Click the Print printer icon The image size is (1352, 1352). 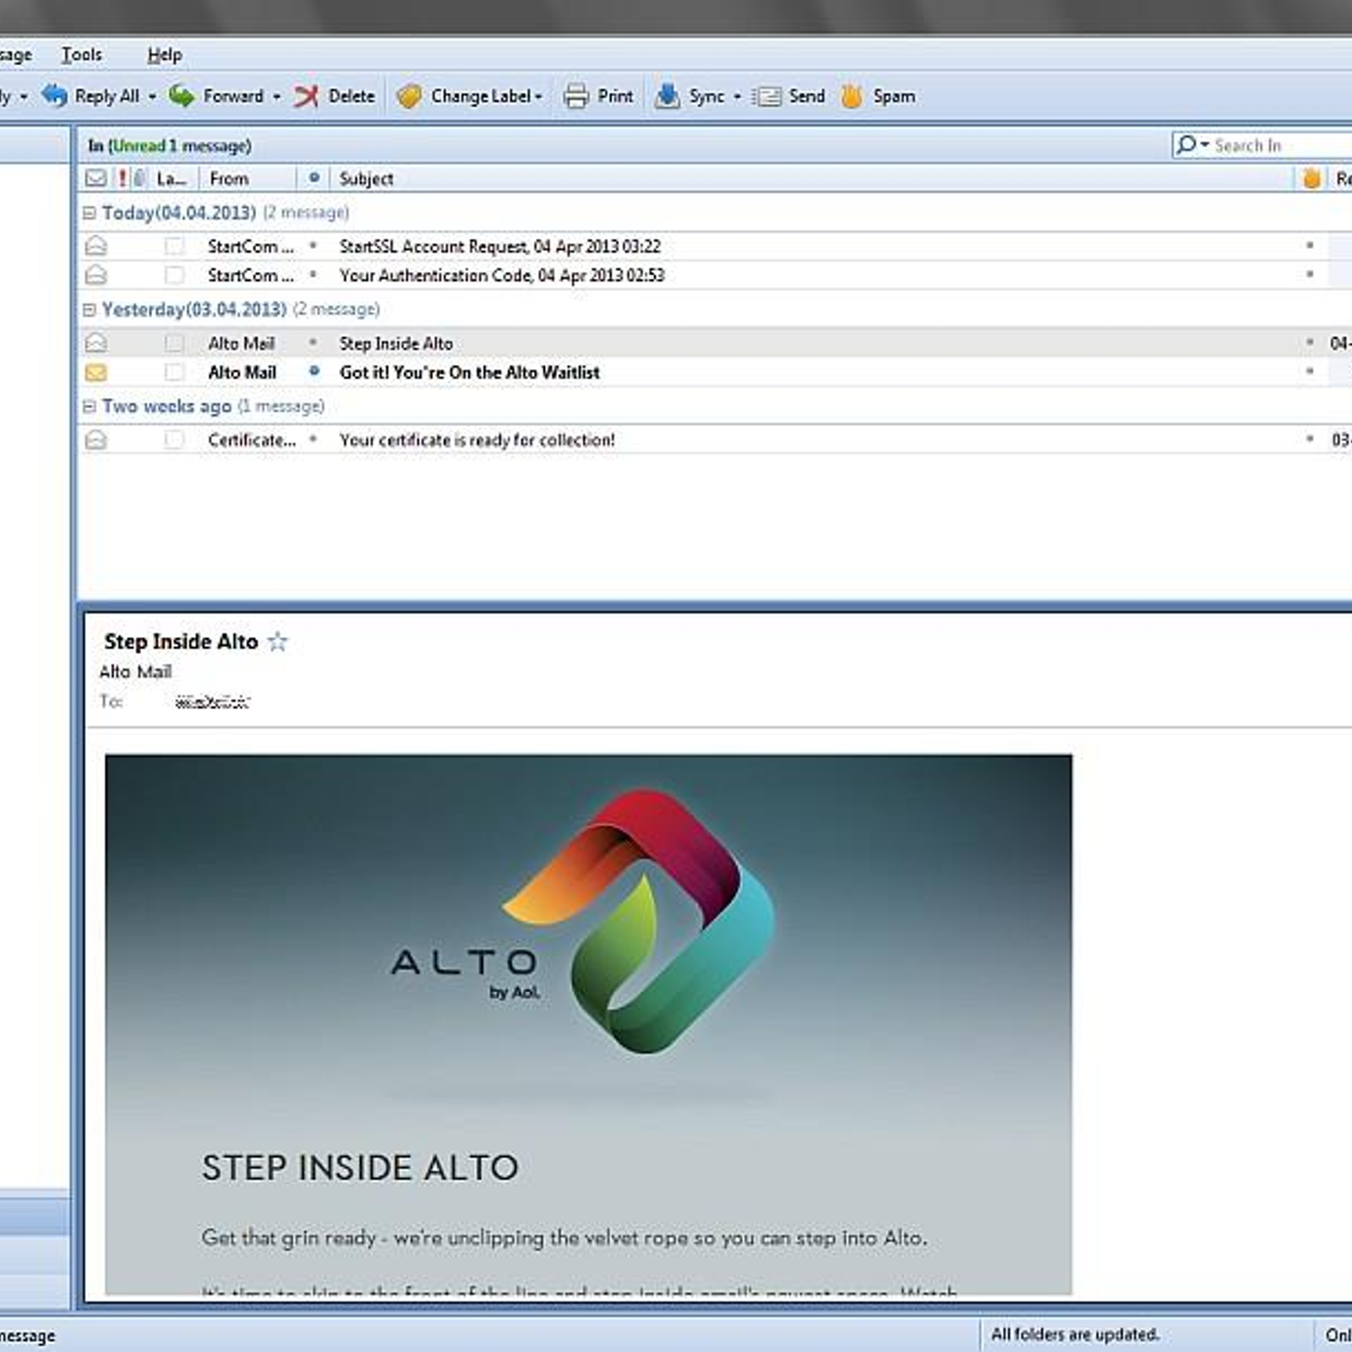coord(576,96)
